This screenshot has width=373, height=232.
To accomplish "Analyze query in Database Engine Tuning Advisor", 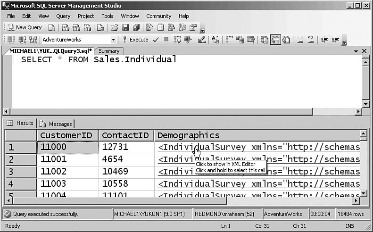I will [x=188, y=40].
